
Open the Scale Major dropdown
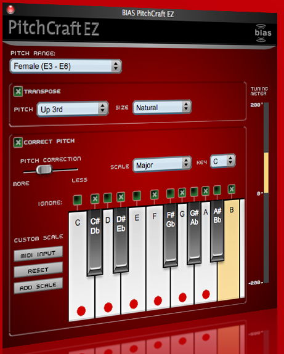[x=162, y=164]
